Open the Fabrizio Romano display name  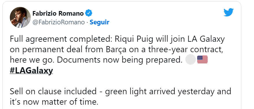[x=58, y=13]
